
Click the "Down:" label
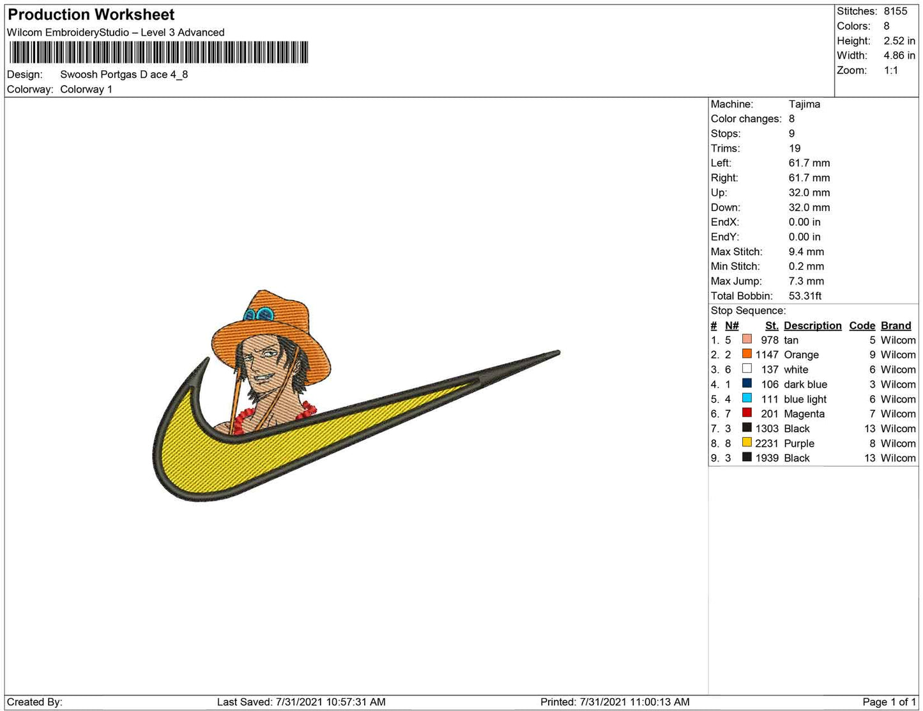[726, 207]
